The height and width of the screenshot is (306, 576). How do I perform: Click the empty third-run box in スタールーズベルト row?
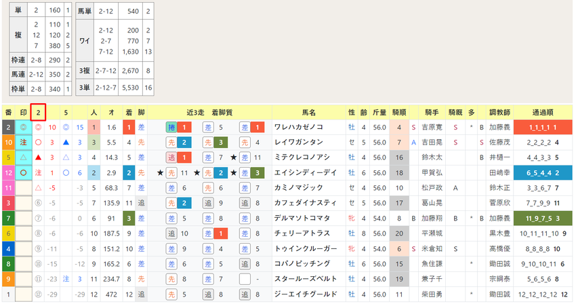coord(245,279)
